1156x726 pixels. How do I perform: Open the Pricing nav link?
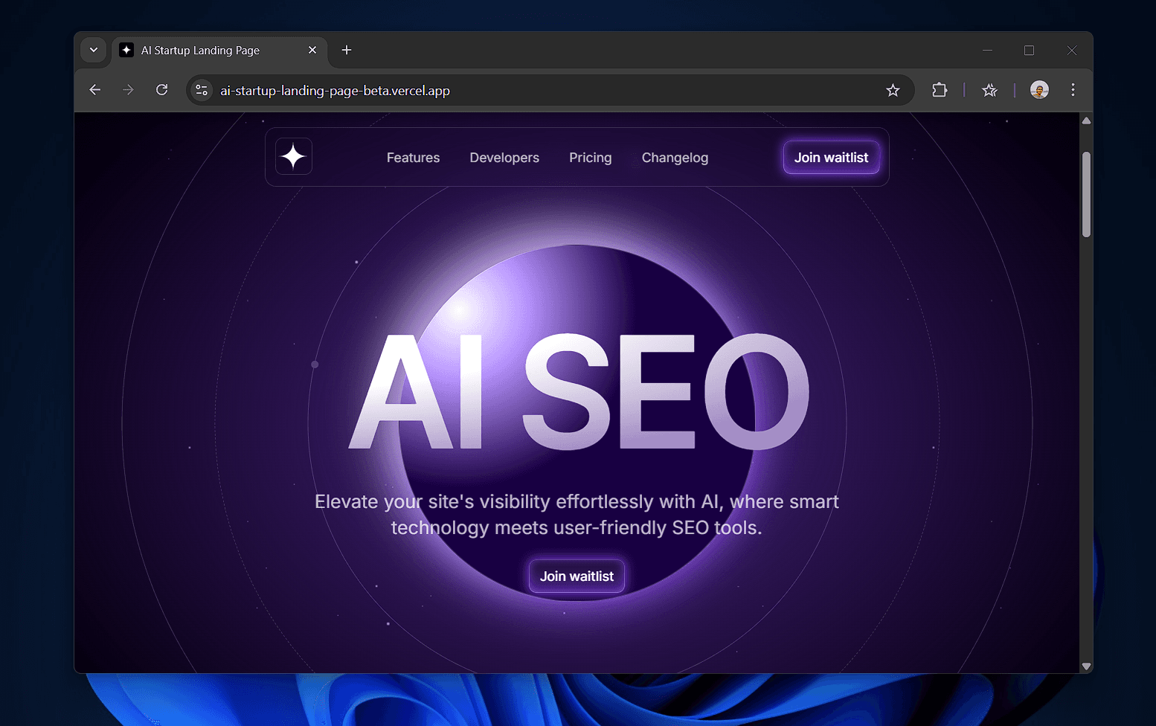590,158
